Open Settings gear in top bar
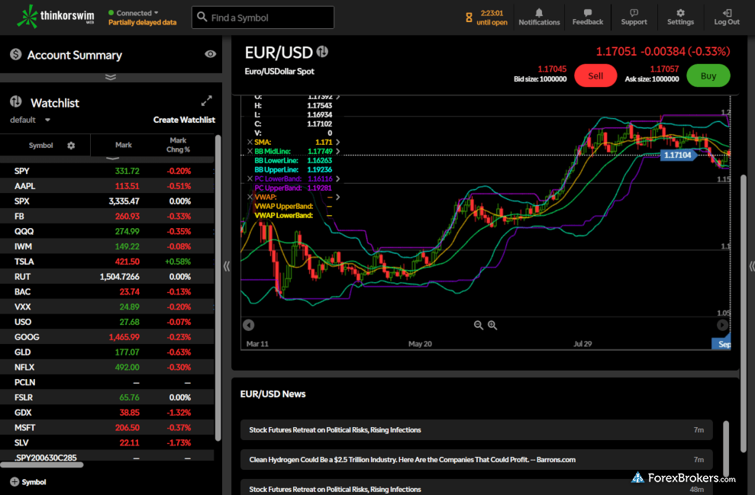The image size is (755, 495). [x=680, y=17]
